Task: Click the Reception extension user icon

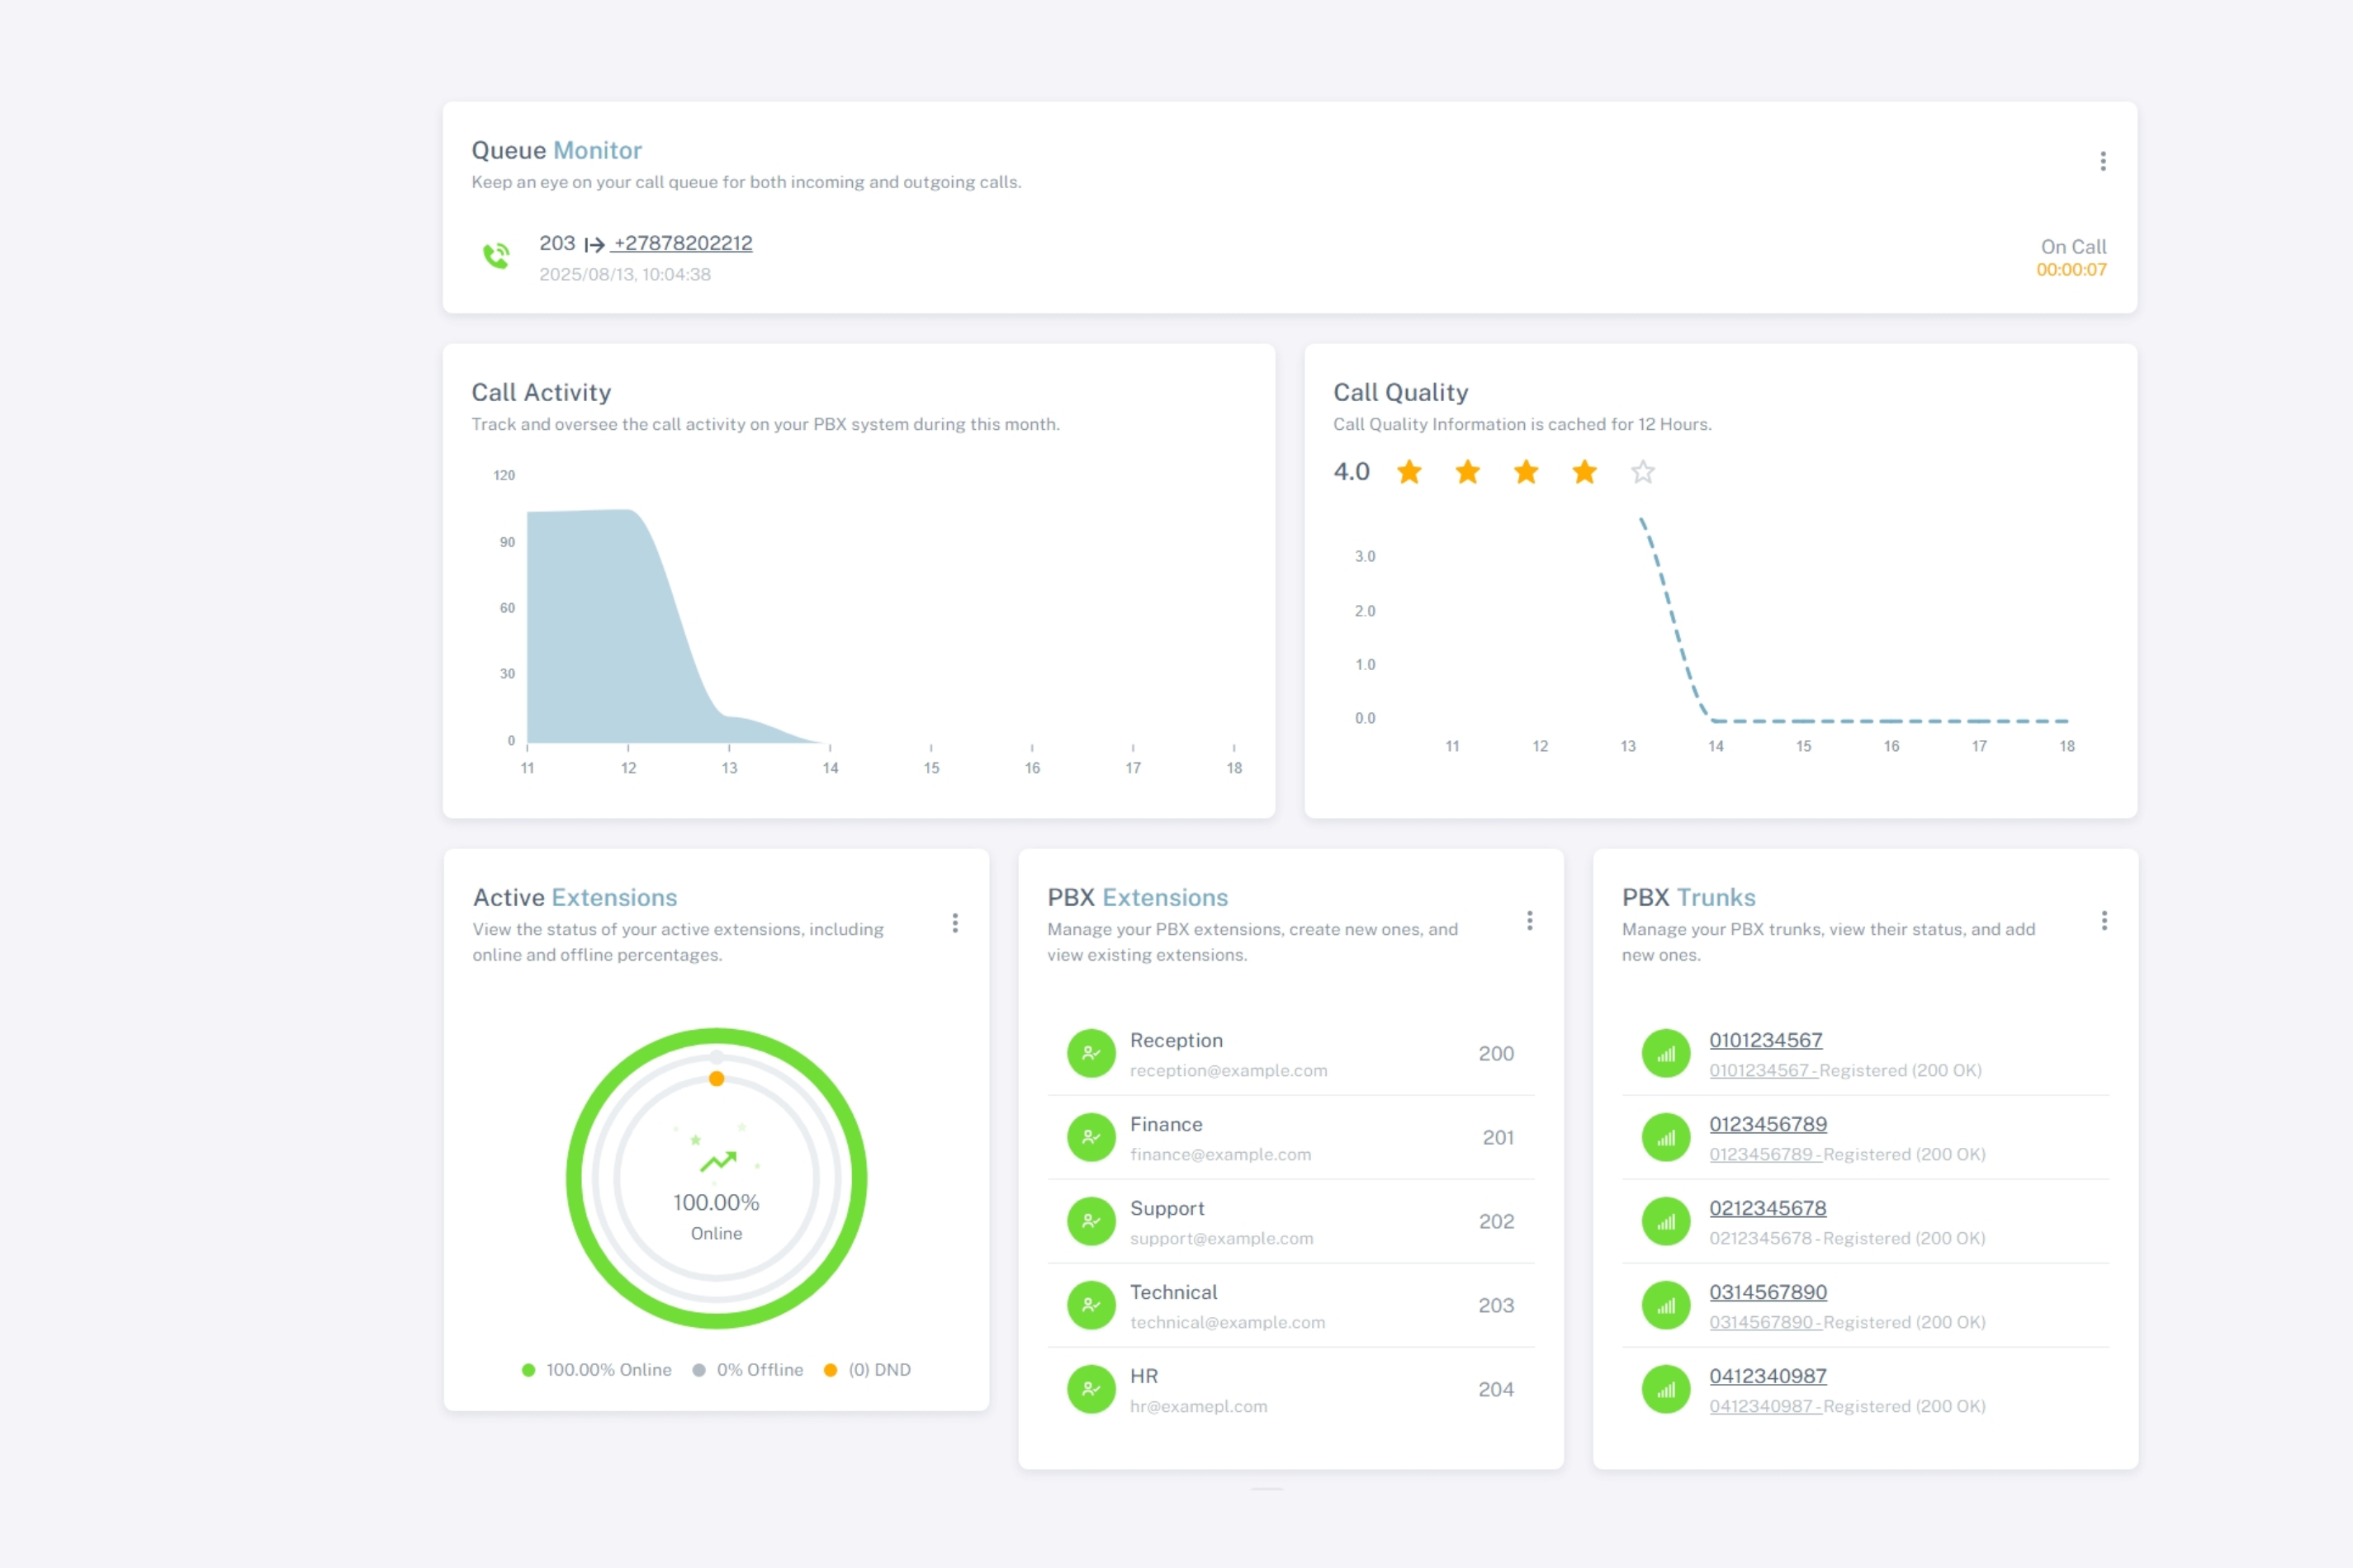Action: (x=1091, y=1053)
